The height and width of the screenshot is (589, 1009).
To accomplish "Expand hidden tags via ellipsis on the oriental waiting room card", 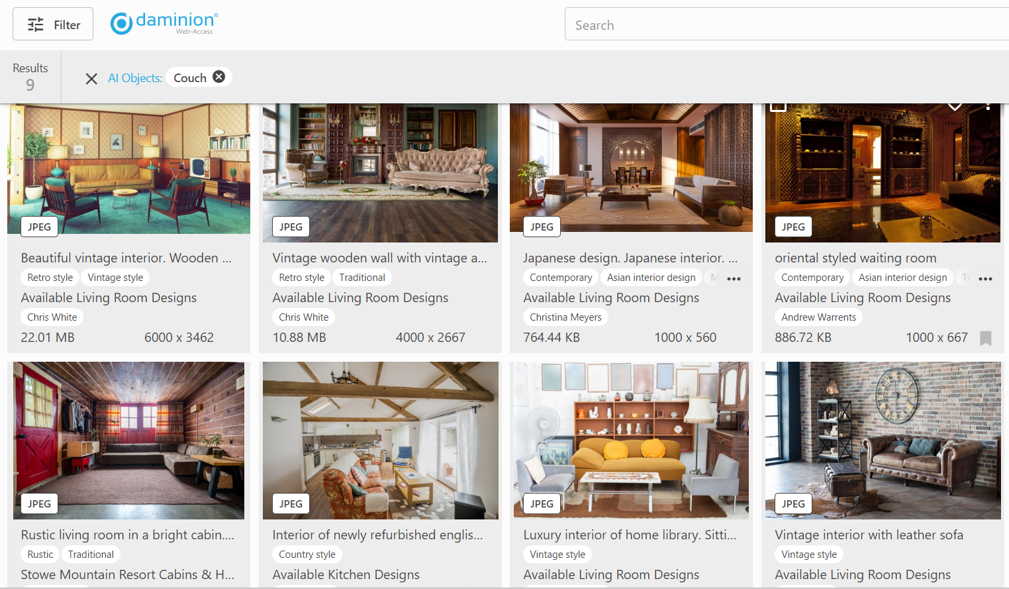I will (985, 279).
